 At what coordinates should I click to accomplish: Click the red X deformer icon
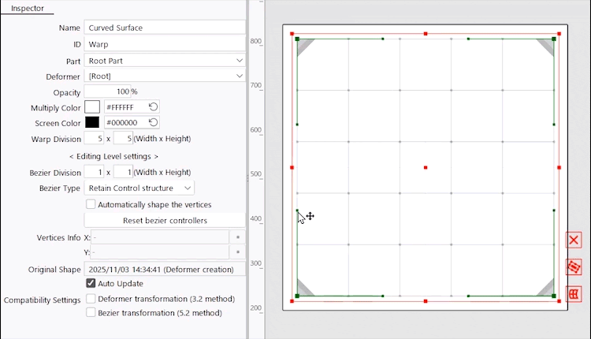click(x=574, y=240)
